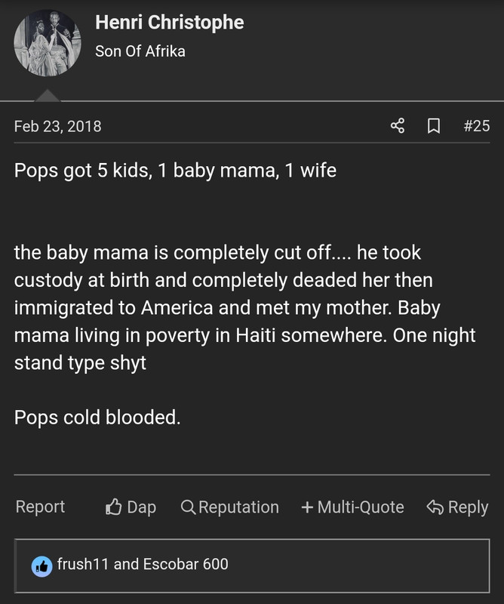
Task: Toggle Multi-Quote for this post
Action: click(x=360, y=507)
